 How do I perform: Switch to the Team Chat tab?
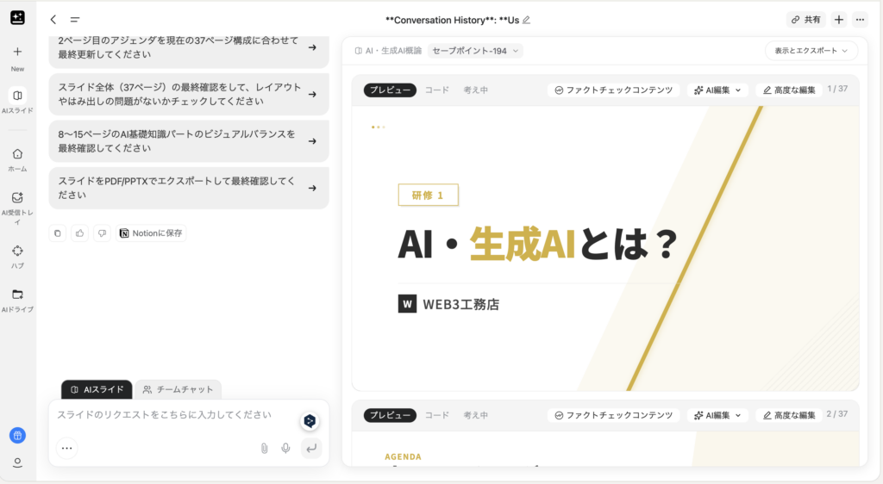pos(178,390)
